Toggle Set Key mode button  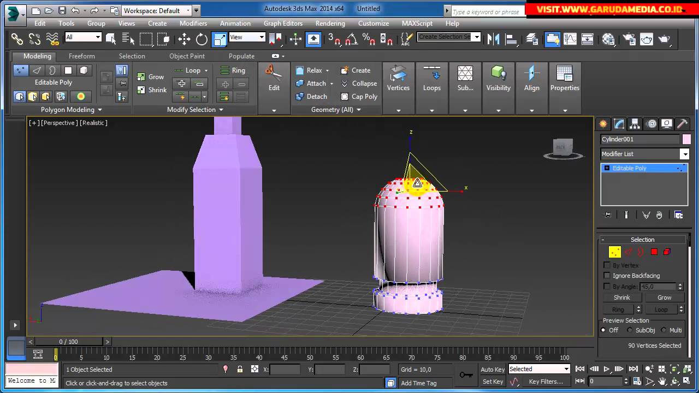(x=493, y=382)
